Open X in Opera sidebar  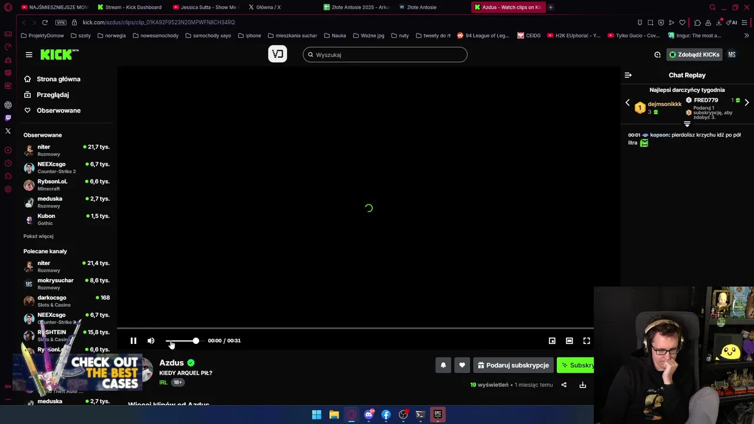[x=8, y=131]
